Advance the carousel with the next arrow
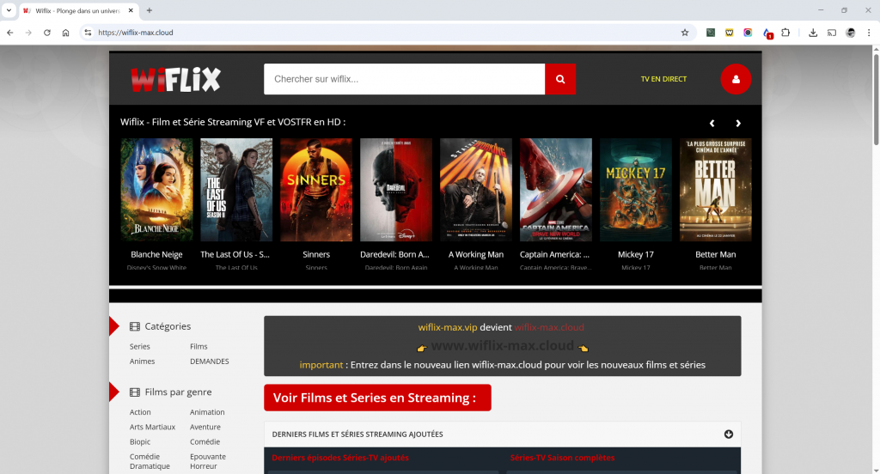This screenshot has width=880, height=474. (738, 124)
